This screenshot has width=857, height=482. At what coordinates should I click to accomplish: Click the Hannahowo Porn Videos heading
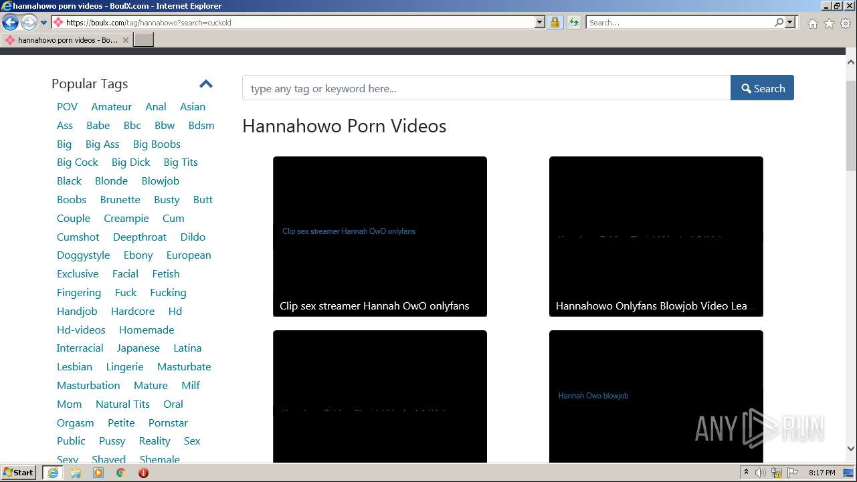344,126
